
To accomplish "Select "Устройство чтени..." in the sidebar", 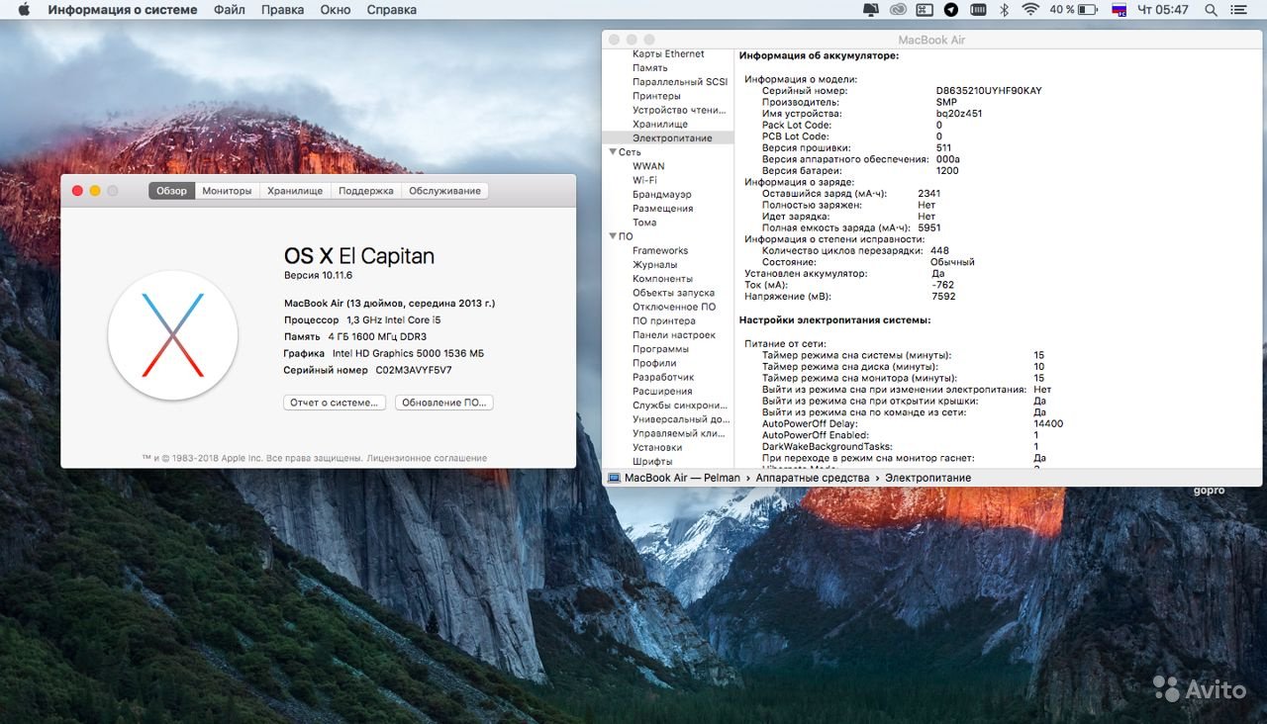I will pos(680,110).
